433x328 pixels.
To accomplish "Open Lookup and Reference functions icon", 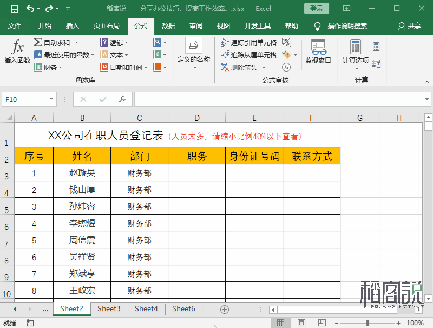I will point(157,42).
